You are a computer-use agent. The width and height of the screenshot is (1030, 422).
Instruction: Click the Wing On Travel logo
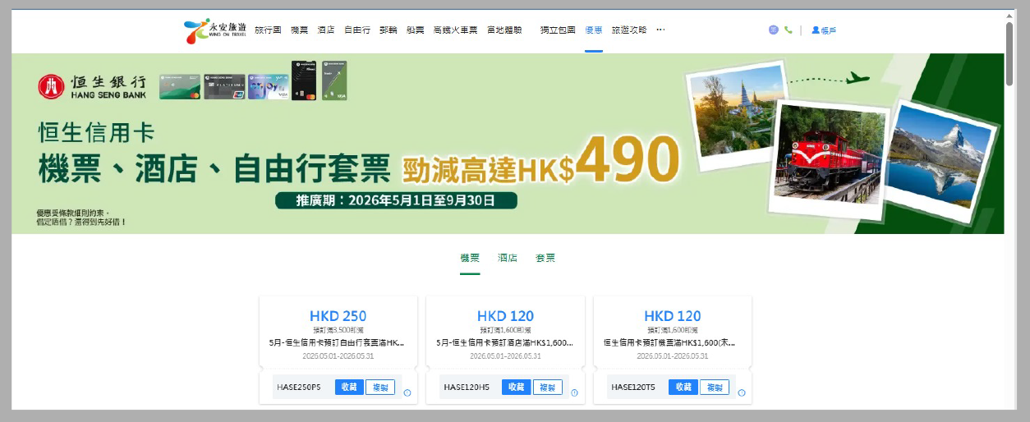[x=215, y=31]
